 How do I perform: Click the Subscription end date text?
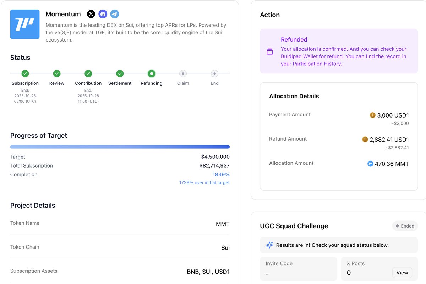coord(25,96)
